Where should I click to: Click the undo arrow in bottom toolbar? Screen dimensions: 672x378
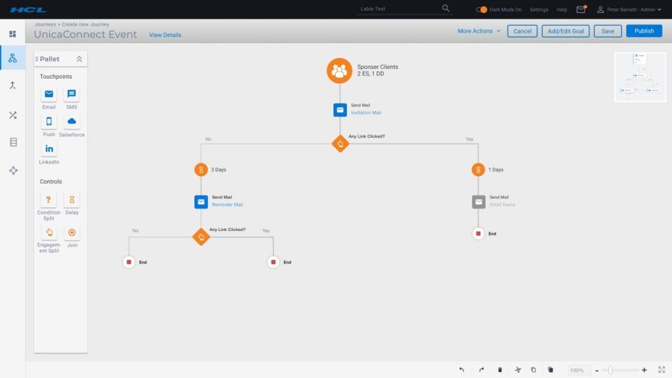coord(461,370)
